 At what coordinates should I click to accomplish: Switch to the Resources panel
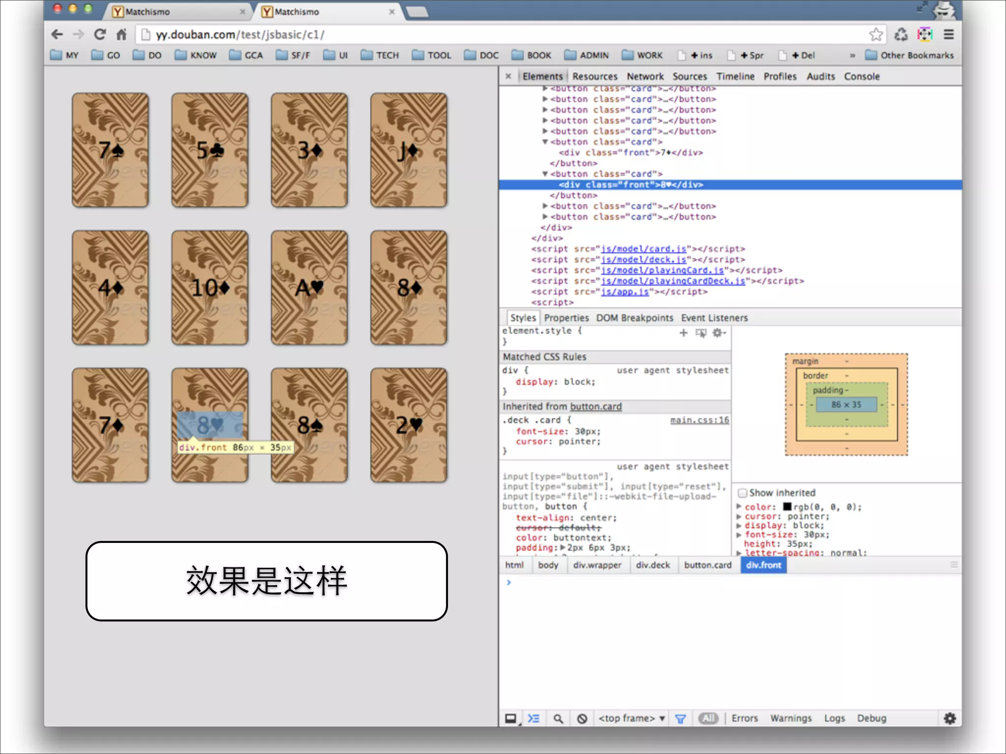click(x=595, y=76)
